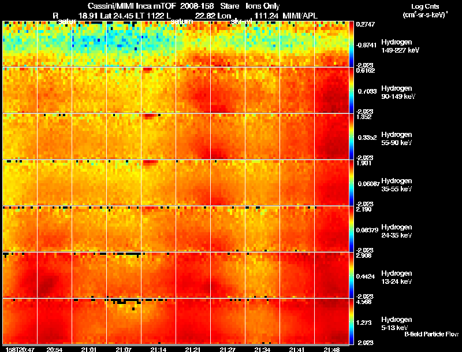Screen dimensions: 462x352
Task: Click the '0.2747' colorbar maximum value
Action: click(366, 24)
